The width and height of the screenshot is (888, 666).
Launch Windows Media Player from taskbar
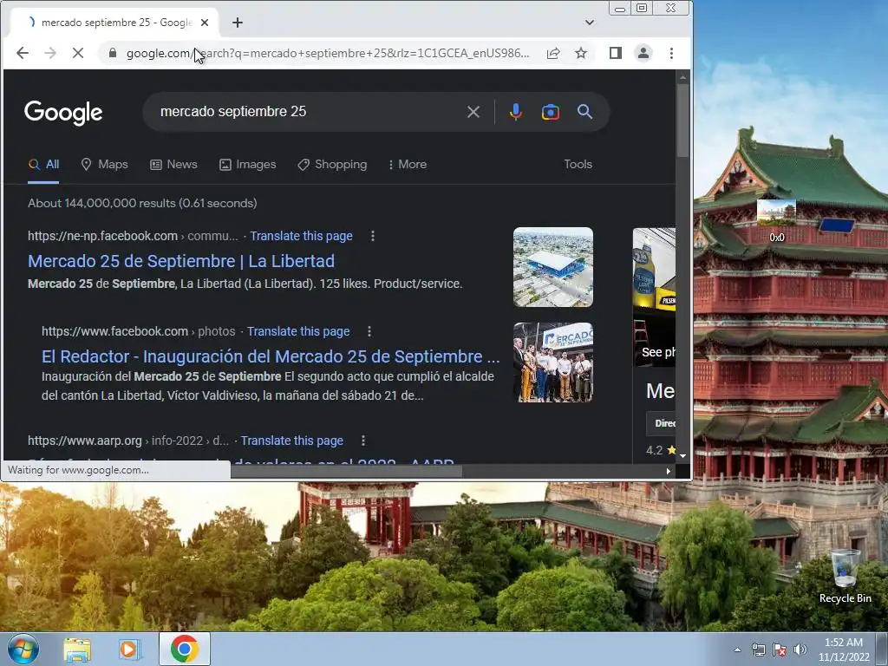click(x=129, y=649)
